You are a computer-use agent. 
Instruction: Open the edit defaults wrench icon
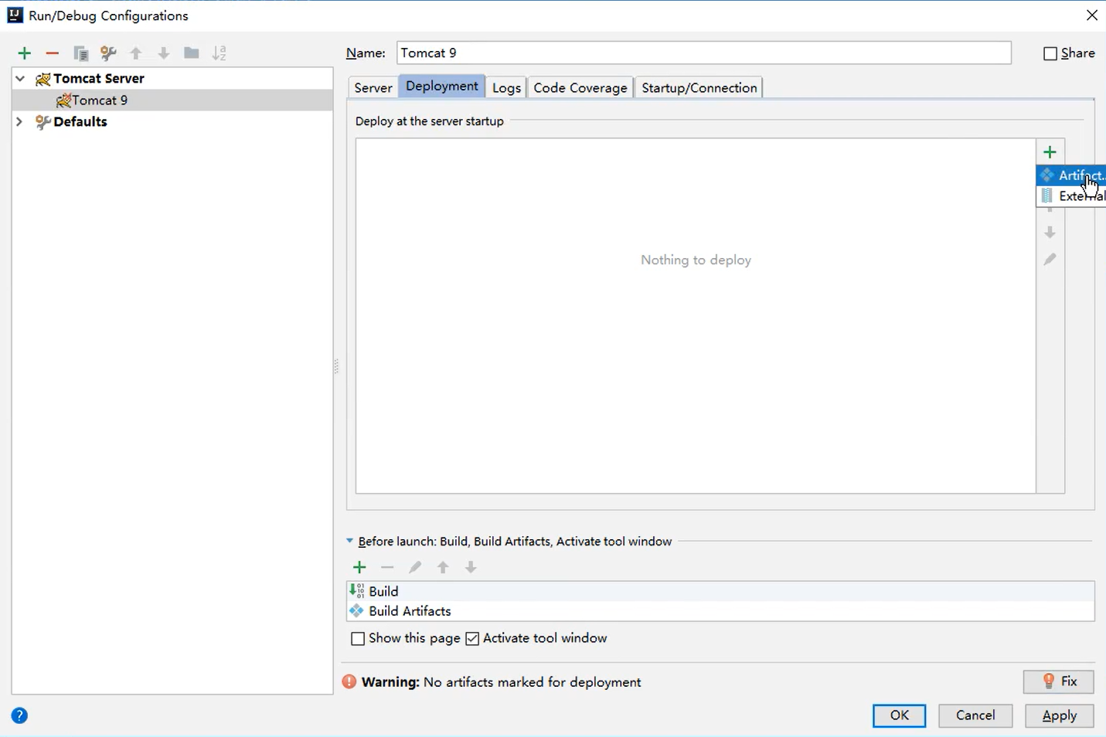[108, 53]
